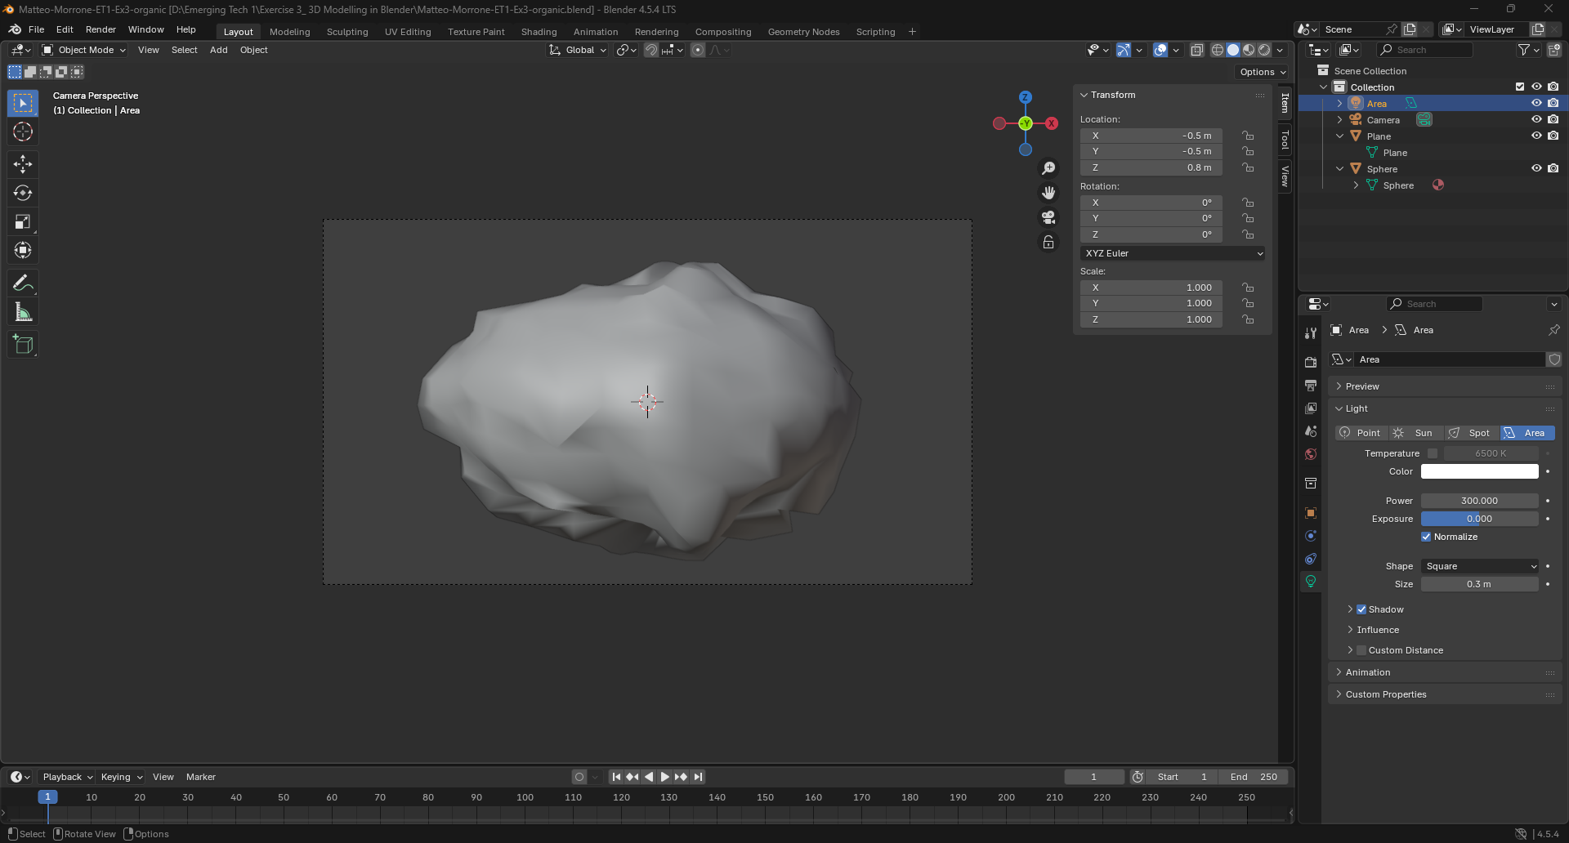Select the Move tool in toolbar
Image resolution: width=1569 pixels, height=843 pixels.
pyautogui.click(x=23, y=164)
